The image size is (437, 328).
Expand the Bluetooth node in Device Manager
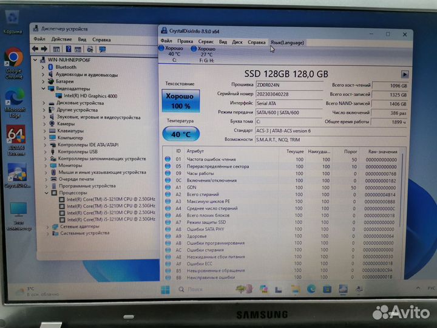[x=43, y=67]
